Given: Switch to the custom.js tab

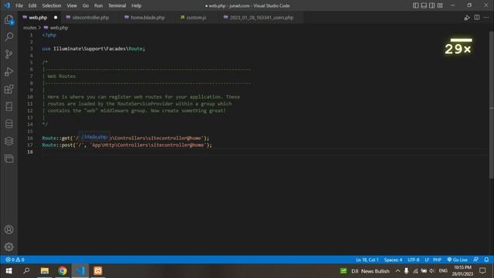Looking at the screenshot, I should point(196,18).
